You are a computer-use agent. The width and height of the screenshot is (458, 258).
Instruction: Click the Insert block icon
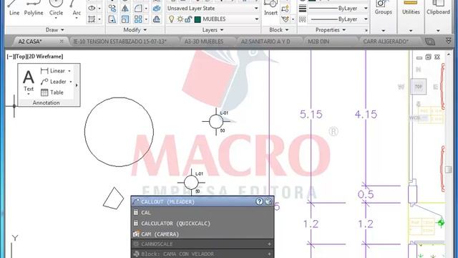pos(271,8)
